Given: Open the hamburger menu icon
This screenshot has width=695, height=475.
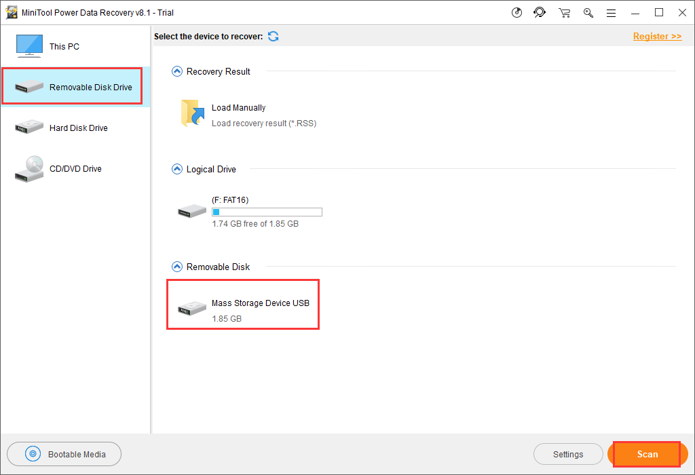Looking at the screenshot, I should (612, 14).
